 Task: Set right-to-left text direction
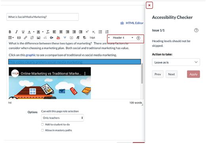click(84, 38)
